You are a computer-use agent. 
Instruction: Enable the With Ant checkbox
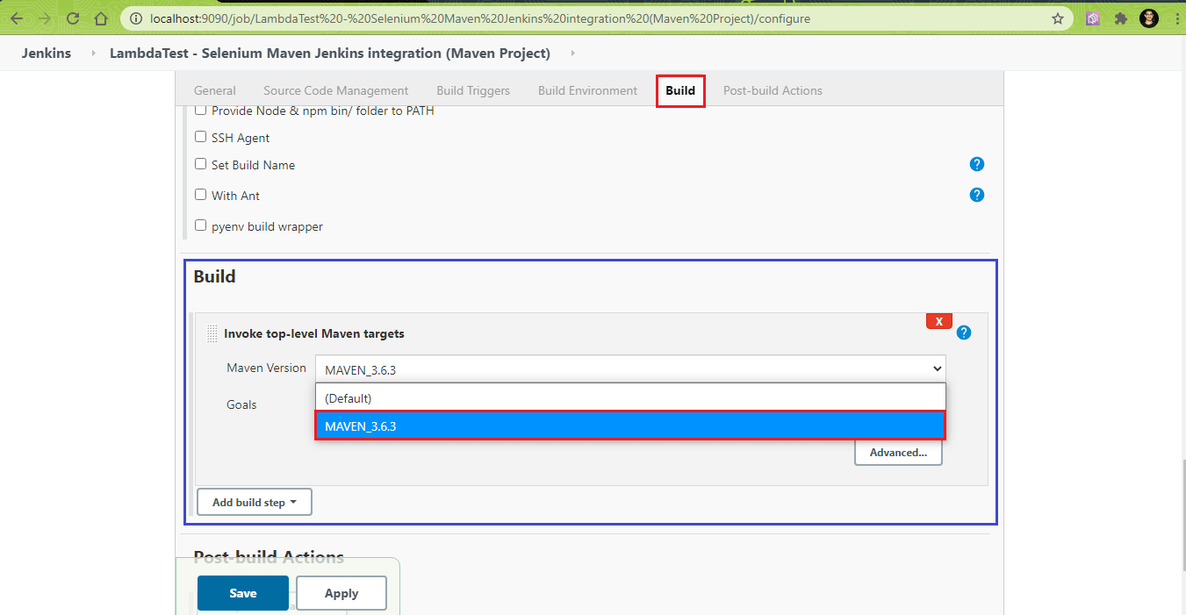[x=201, y=195]
